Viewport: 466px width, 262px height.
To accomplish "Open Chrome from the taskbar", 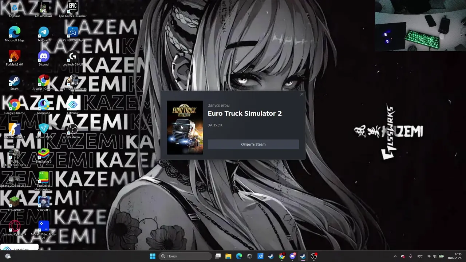I will click(282, 256).
